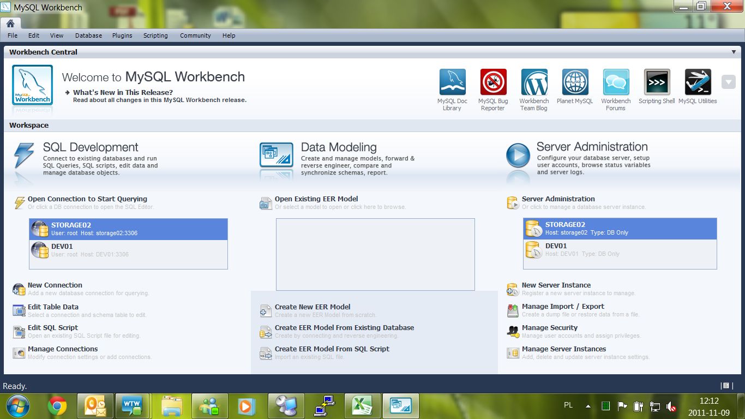Click the EER Model From Existing Database icon
This screenshot has height=419, width=745.
point(266,332)
